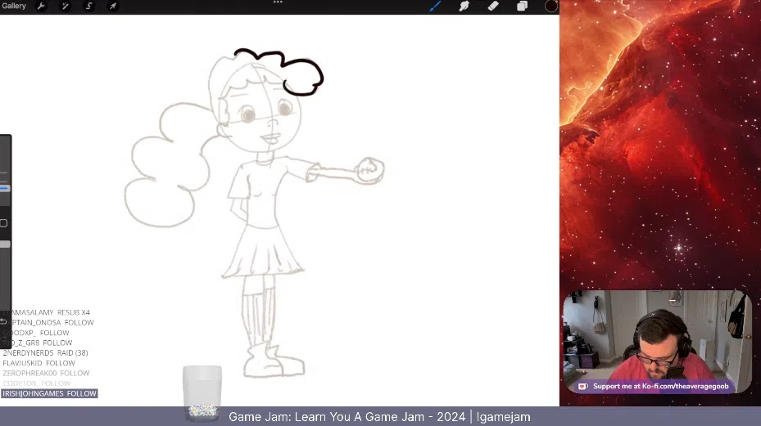Click the brush opacity slider handle
The height and width of the screenshot is (426, 761).
click(4, 244)
